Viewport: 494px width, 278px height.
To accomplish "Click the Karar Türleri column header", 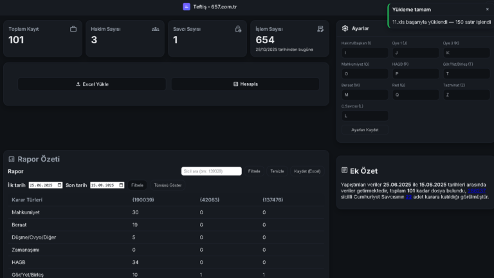I will click(27, 200).
